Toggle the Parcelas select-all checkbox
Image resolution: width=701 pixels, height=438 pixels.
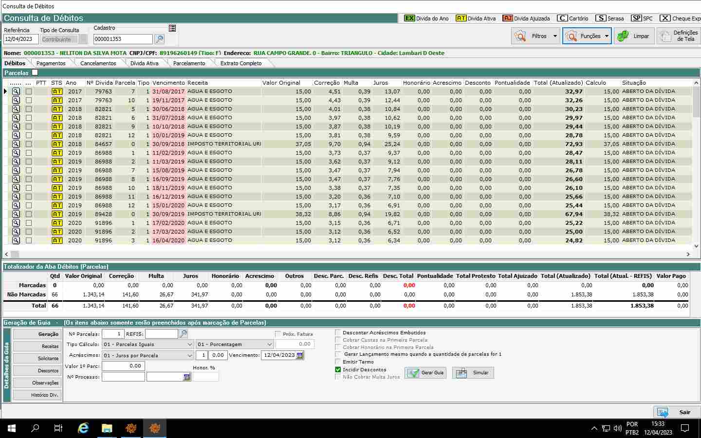click(35, 73)
